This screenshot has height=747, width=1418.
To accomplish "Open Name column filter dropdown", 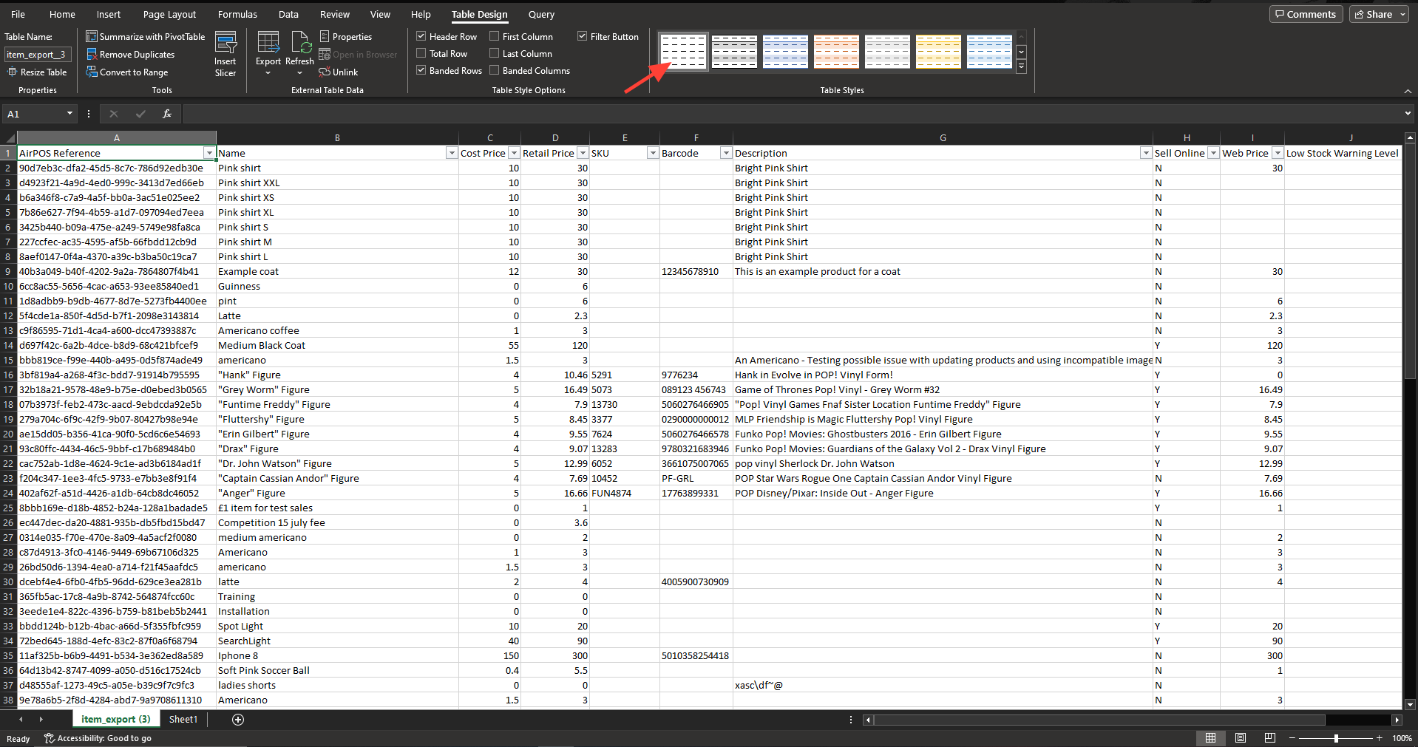I will [x=452, y=153].
